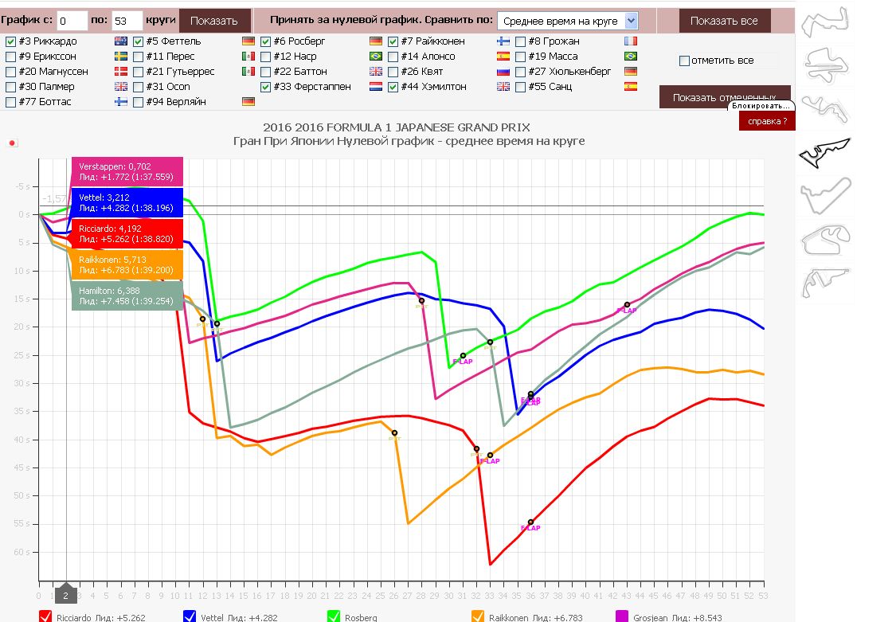Toggle orange Raikkonen legend checkbox below chart
Image resolution: width=892 pixels, height=622 pixels.
pos(478,617)
